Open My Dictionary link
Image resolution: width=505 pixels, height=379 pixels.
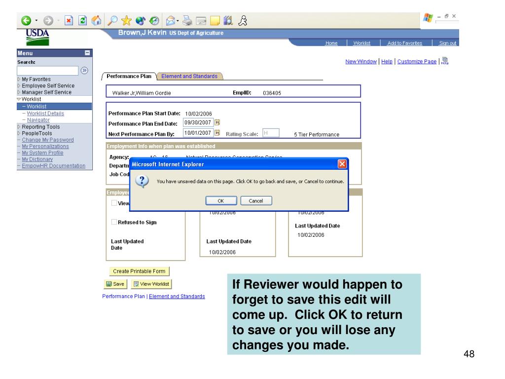[37, 159]
